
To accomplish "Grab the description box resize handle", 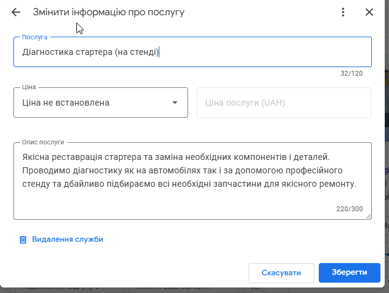I will [x=368, y=215].
